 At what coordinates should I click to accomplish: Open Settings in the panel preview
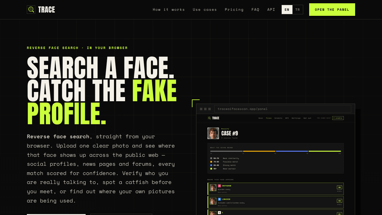296,118
